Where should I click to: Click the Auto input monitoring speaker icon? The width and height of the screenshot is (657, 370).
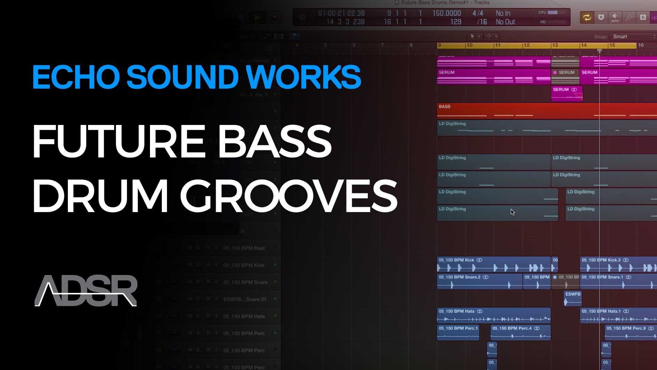click(615, 17)
